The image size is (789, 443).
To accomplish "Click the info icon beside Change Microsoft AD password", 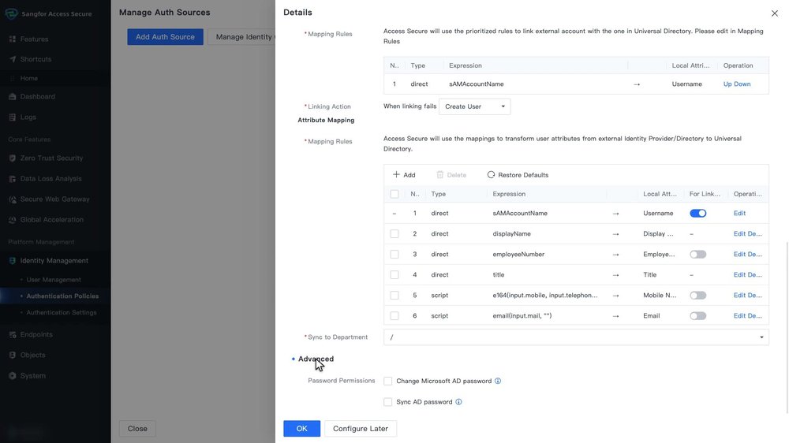I will (x=498, y=382).
